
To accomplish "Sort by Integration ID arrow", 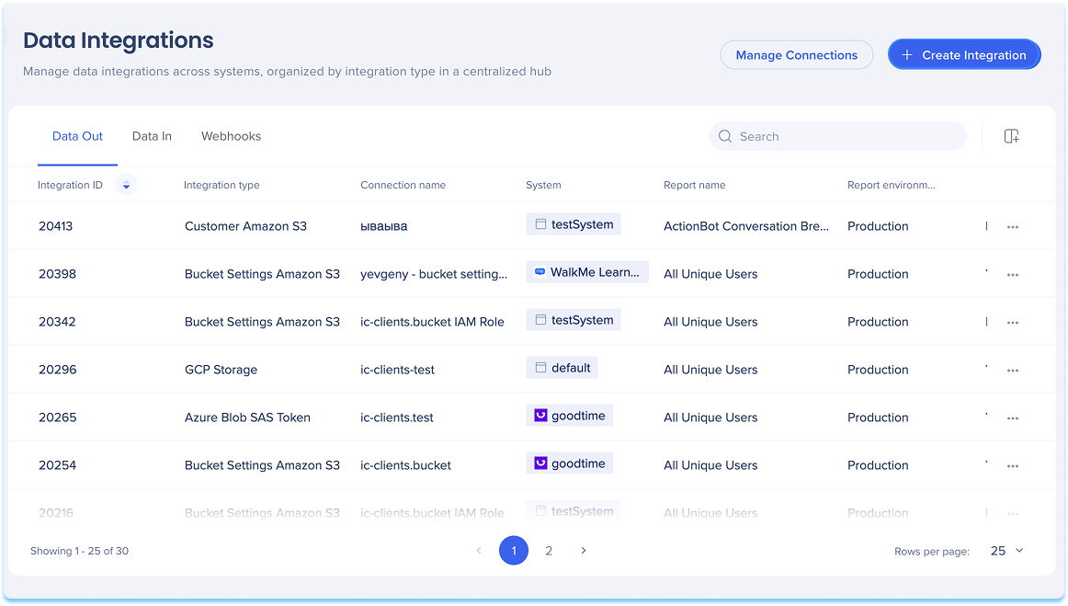I will coord(126,185).
